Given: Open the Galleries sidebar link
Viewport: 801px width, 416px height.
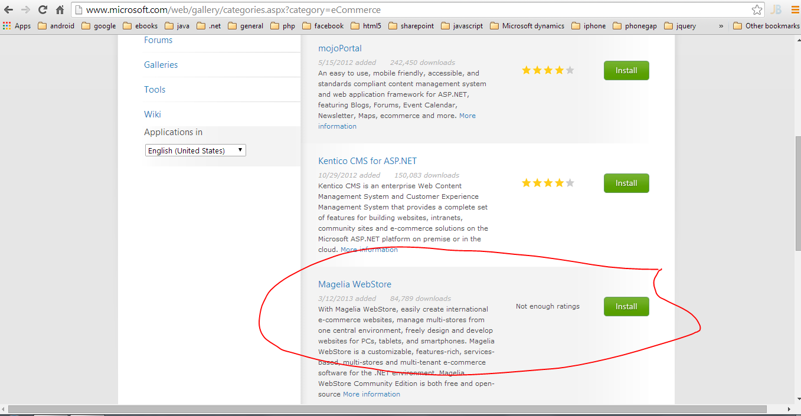Looking at the screenshot, I should pos(161,65).
